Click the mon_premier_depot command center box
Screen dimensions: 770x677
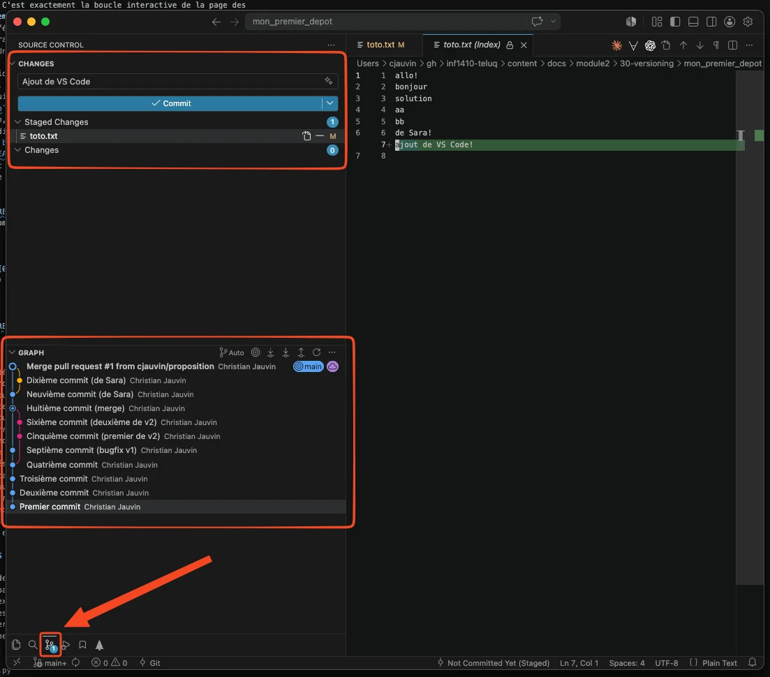click(x=385, y=22)
